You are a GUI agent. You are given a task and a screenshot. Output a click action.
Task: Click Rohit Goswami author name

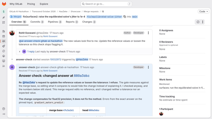(27, 33)
